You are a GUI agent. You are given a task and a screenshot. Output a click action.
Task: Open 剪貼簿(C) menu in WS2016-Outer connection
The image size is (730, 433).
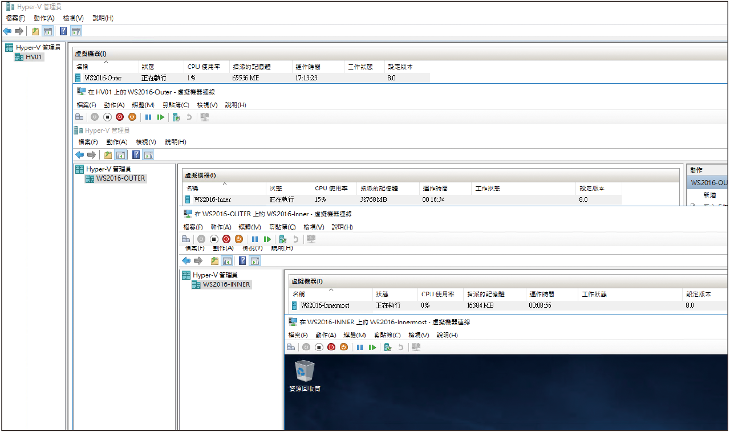pyautogui.click(x=176, y=105)
